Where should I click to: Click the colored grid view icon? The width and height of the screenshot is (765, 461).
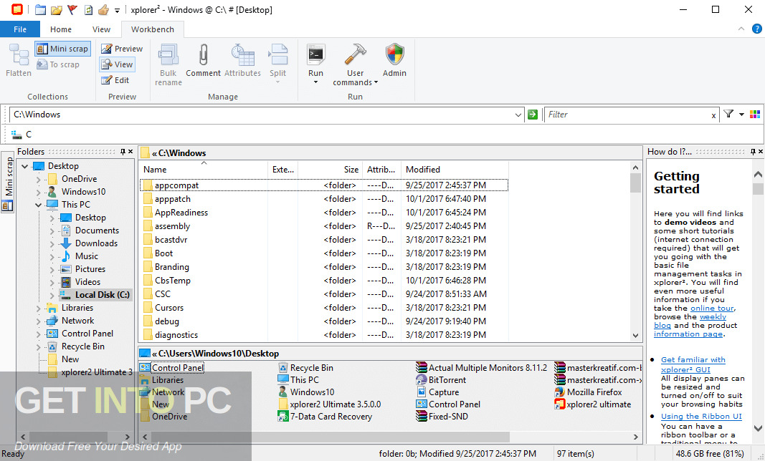(x=755, y=114)
